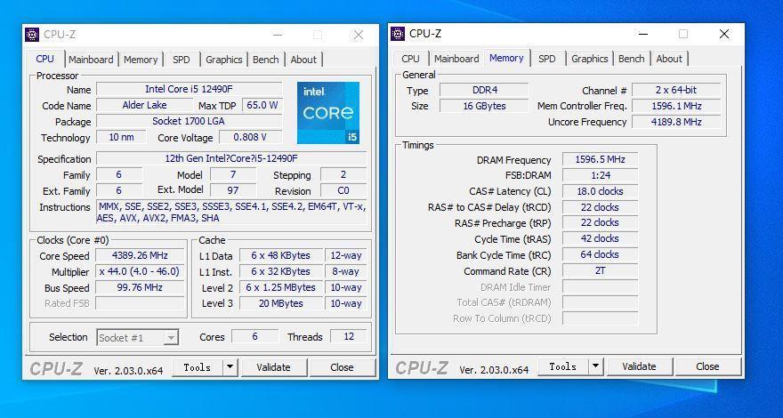Click Channel # value '2 x 64-bit'

[x=676, y=91]
